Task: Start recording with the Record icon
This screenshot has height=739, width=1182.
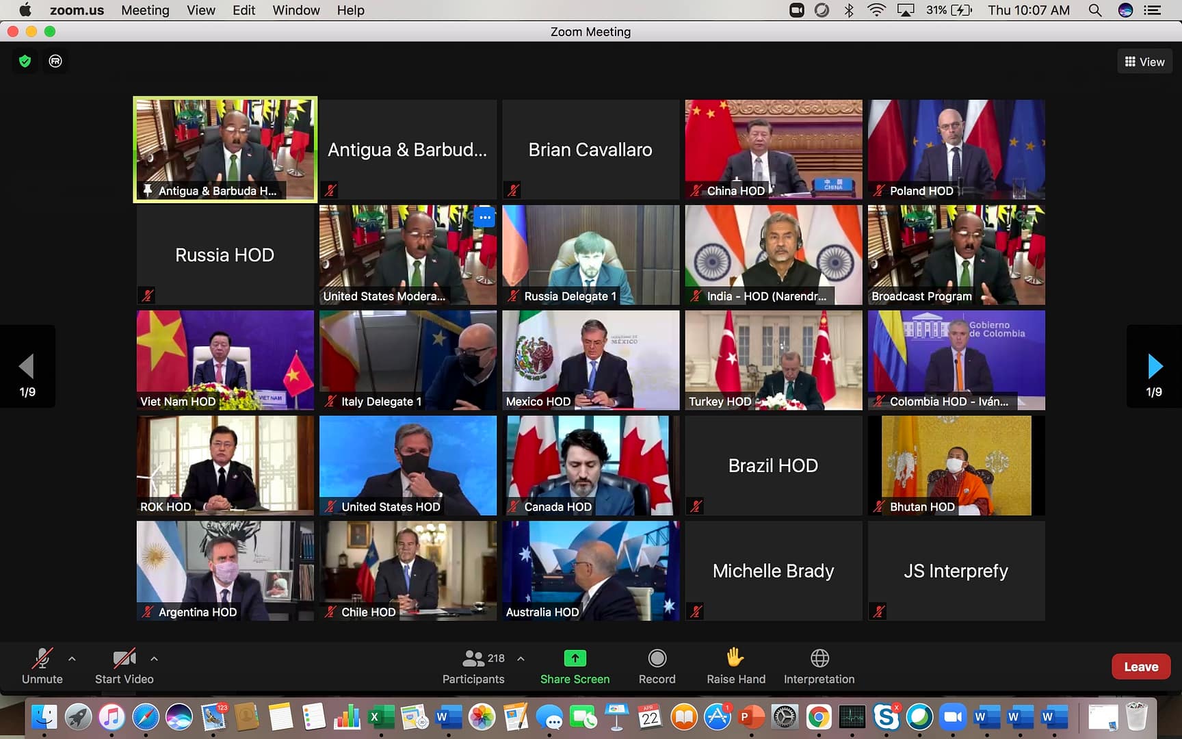Action: (657, 658)
